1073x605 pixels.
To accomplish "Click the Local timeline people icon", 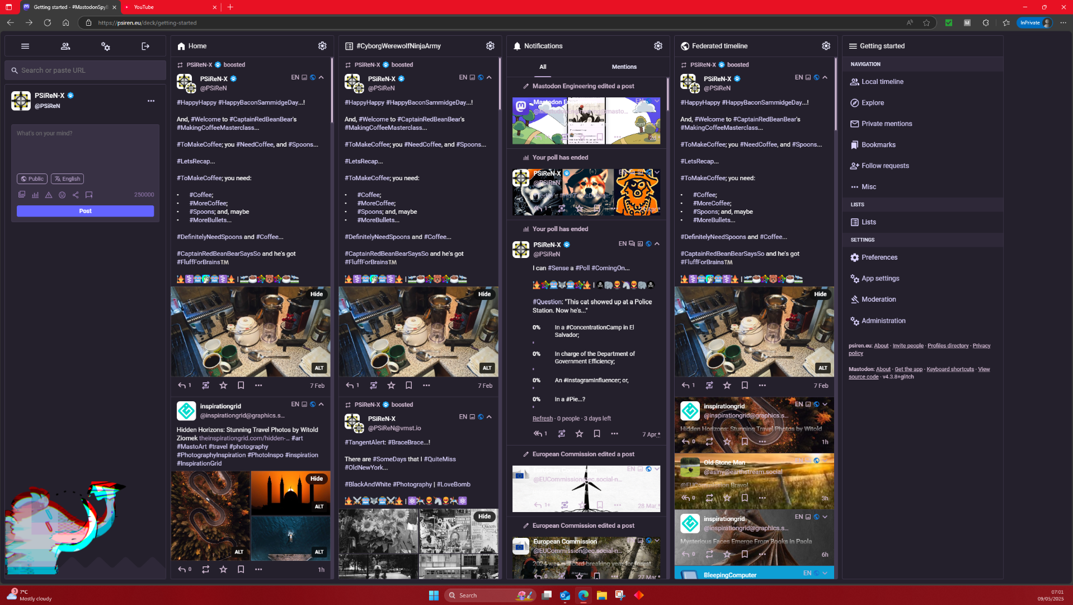I will coord(854,82).
